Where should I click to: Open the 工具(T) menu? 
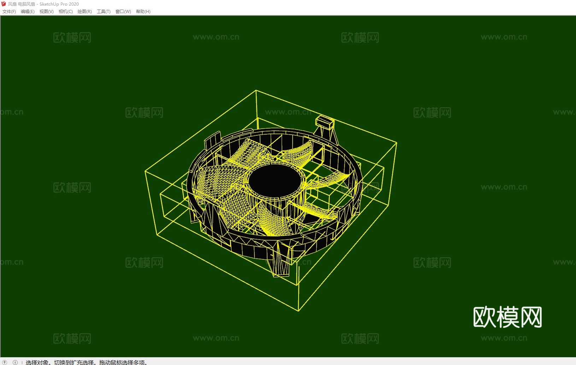coord(104,11)
